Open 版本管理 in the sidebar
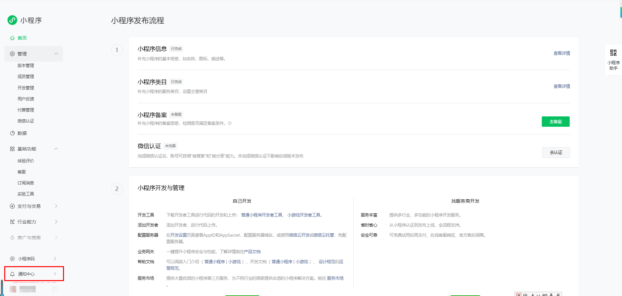Image resolution: width=622 pixels, height=296 pixels. 26,65
